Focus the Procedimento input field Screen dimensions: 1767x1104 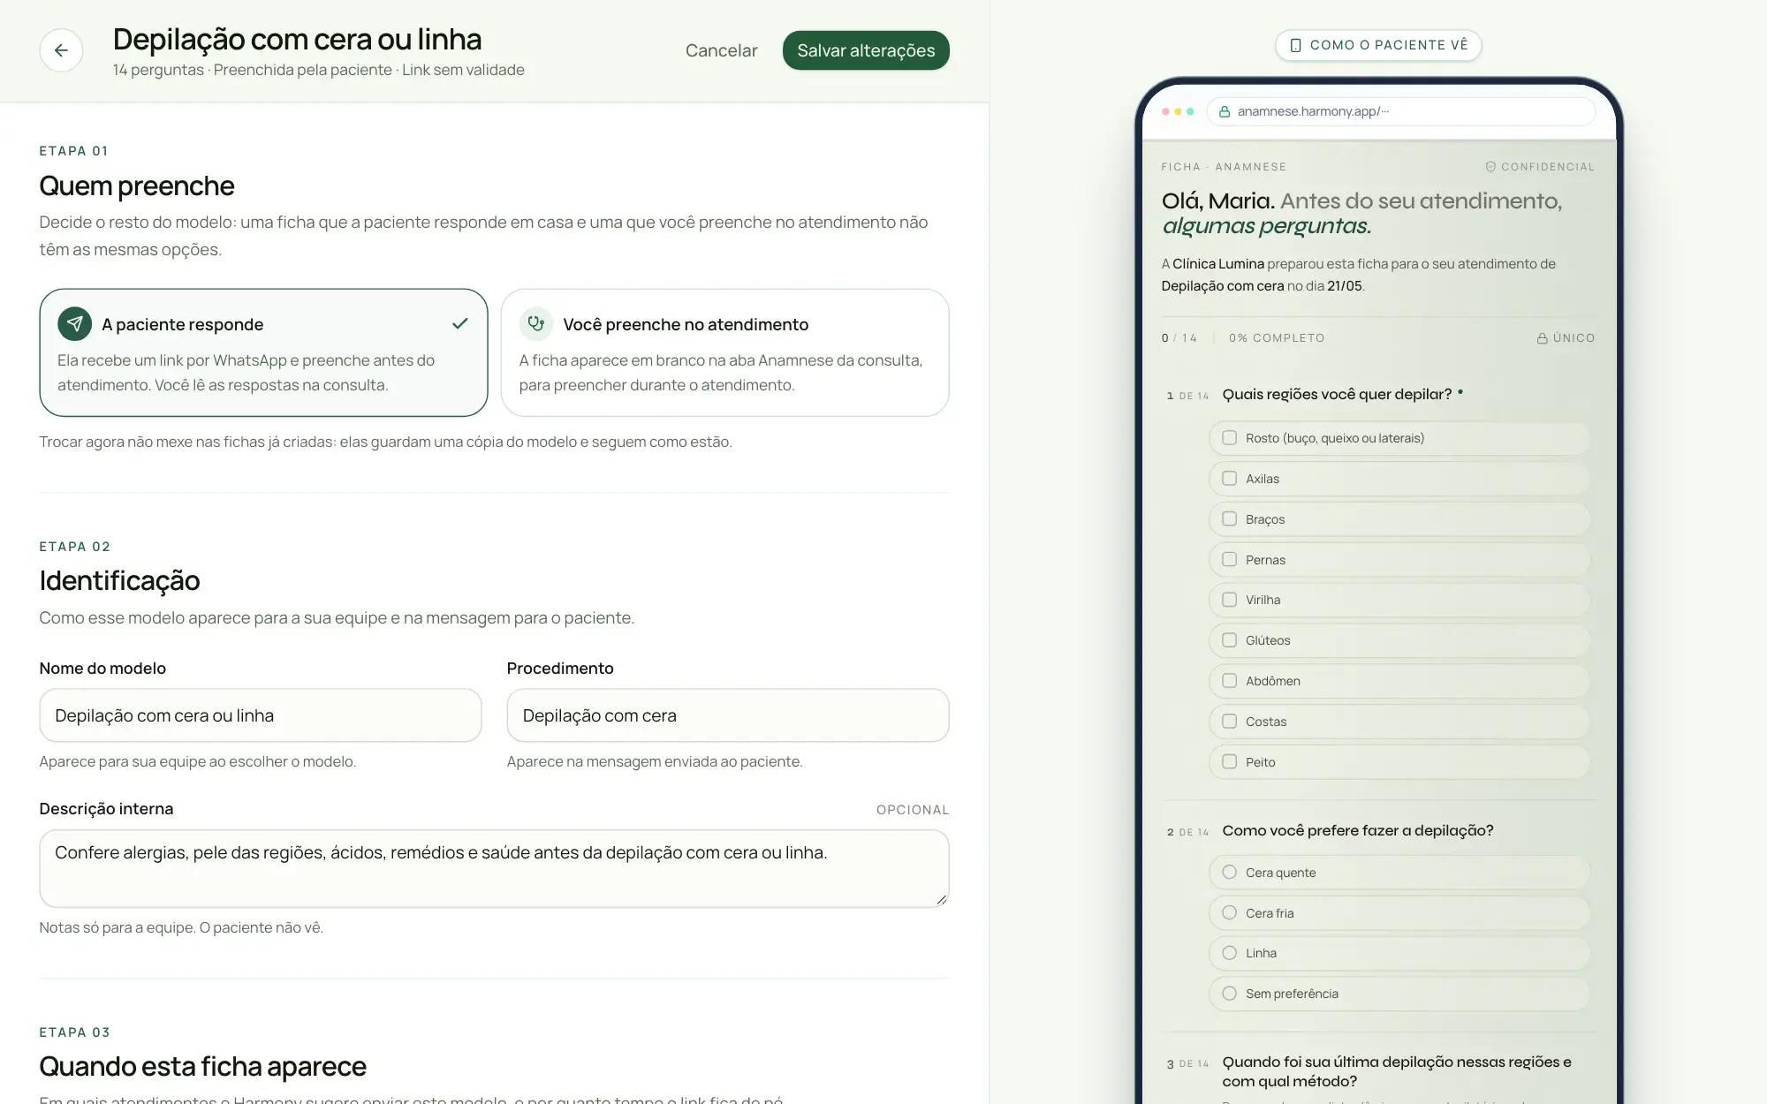728,715
